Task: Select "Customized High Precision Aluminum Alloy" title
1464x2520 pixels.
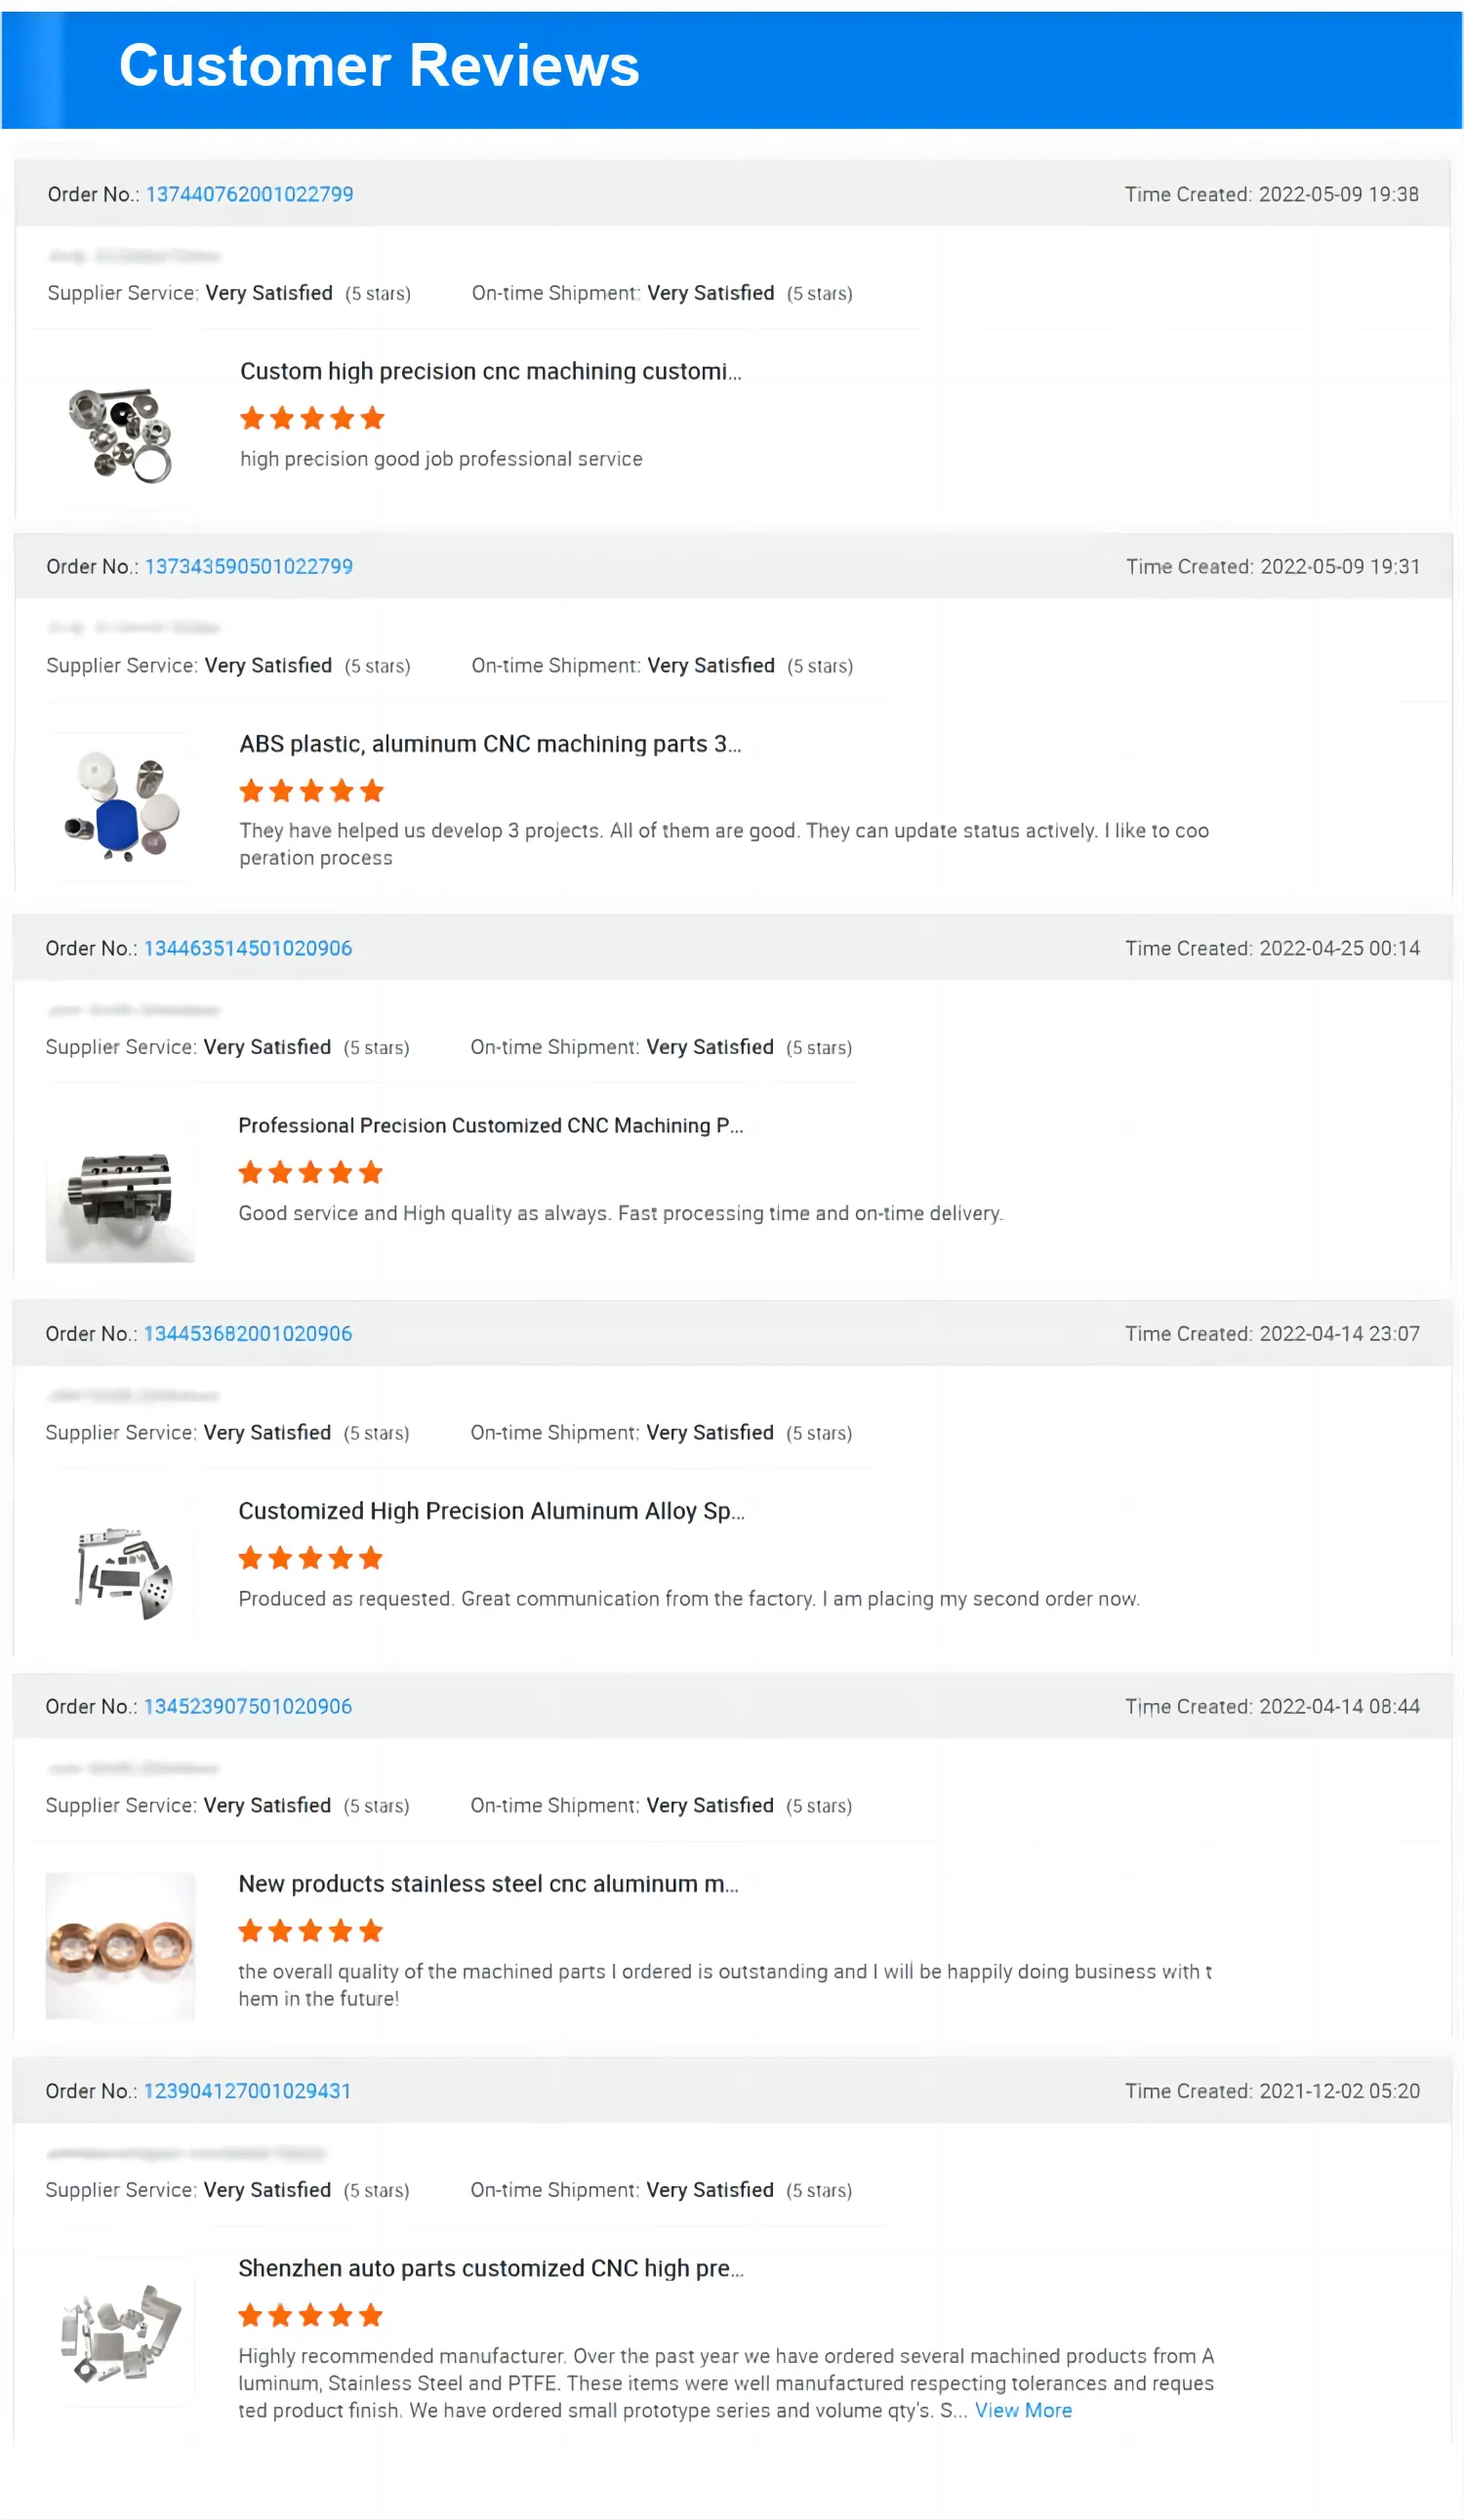Action: pos(490,1510)
